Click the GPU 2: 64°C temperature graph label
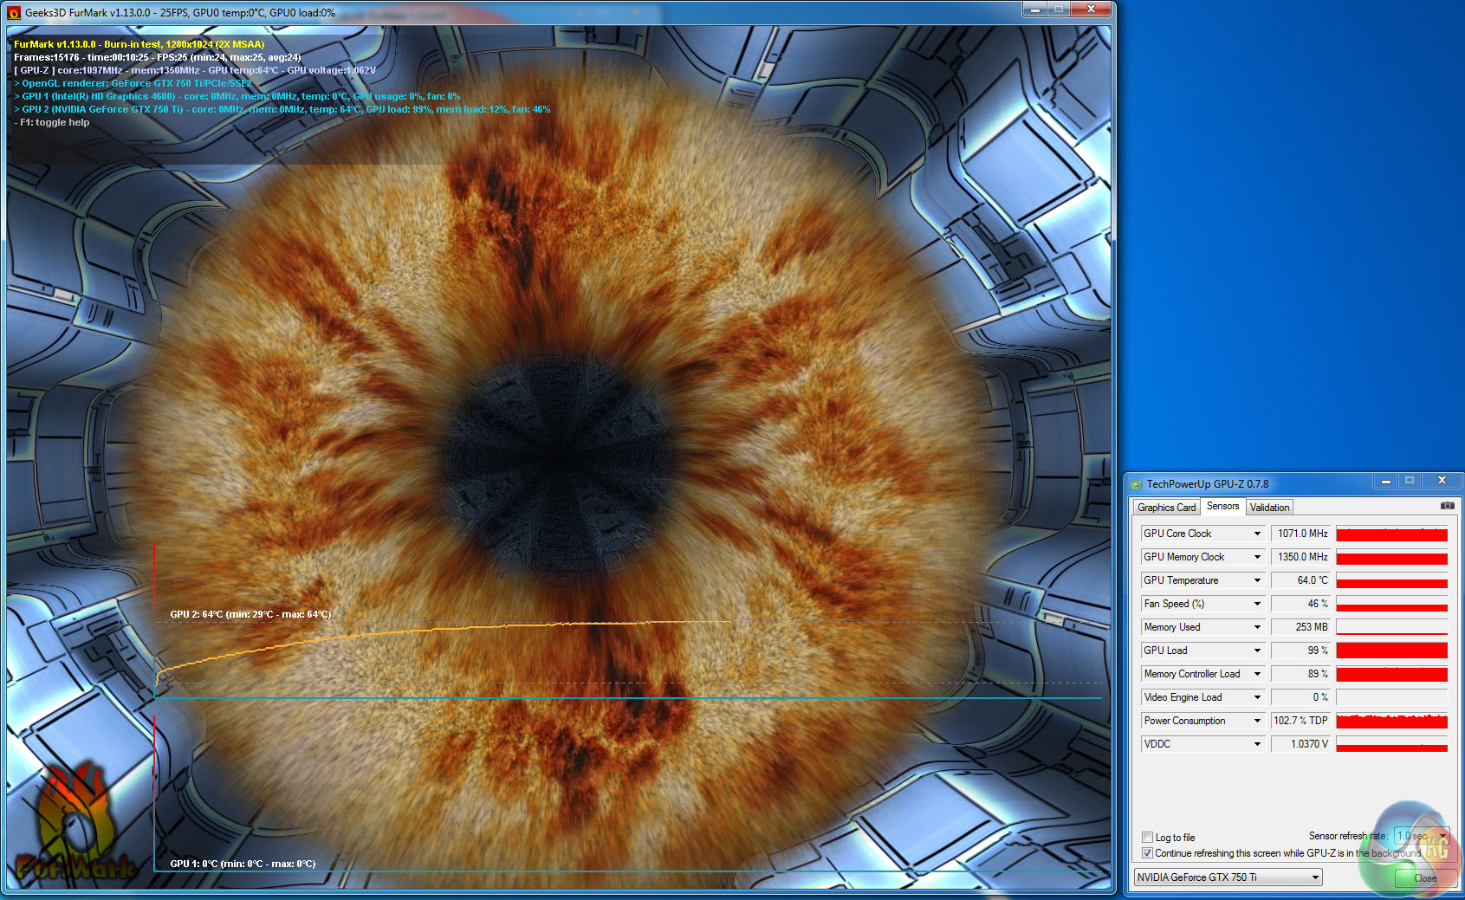 click(x=250, y=614)
